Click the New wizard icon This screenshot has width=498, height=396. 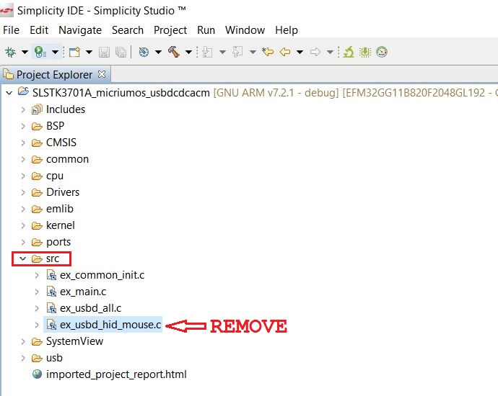tap(75, 52)
